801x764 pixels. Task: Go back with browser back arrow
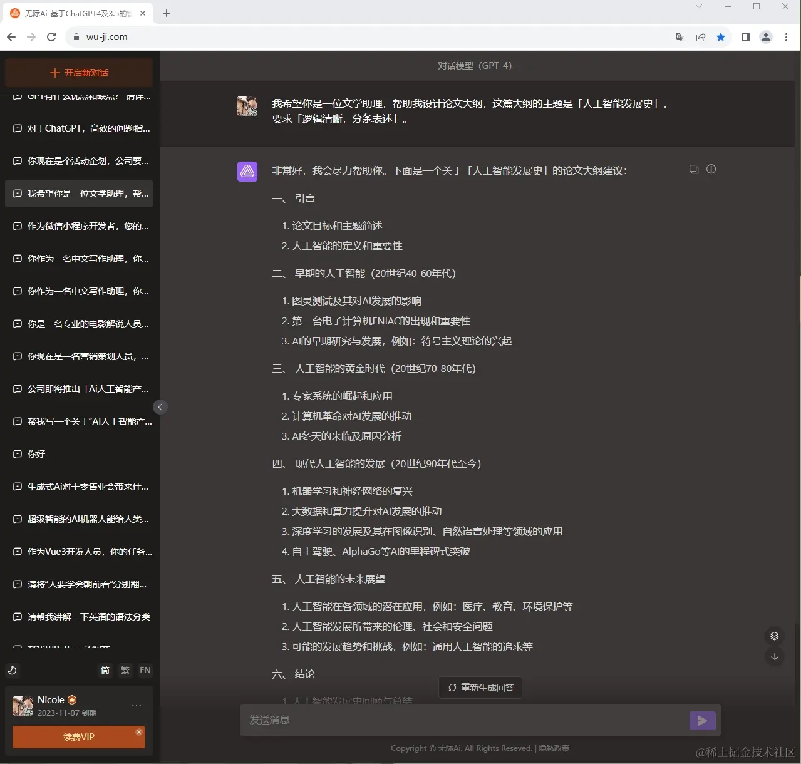click(11, 37)
